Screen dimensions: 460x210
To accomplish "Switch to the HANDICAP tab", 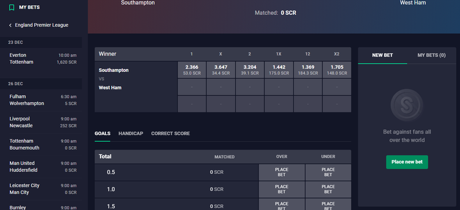I will [x=131, y=134].
